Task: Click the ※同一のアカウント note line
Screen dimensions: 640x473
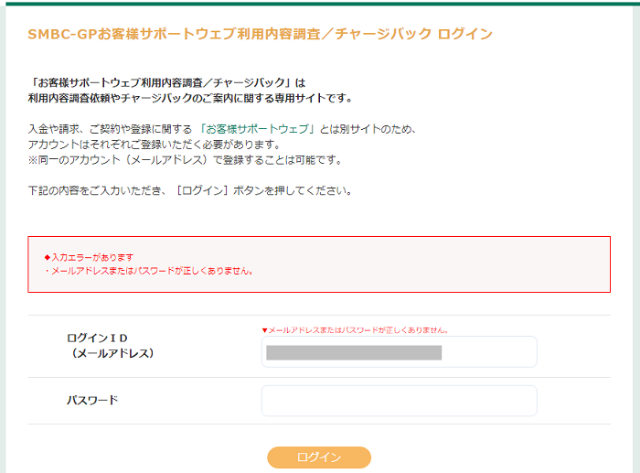Action: coord(186,160)
